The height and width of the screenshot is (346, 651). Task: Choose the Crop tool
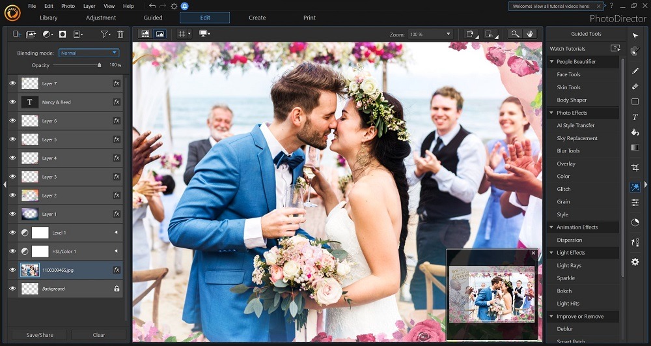point(635,167)
